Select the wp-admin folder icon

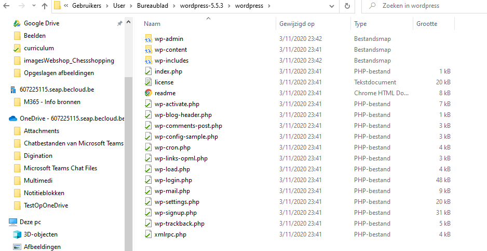(148, 39)
